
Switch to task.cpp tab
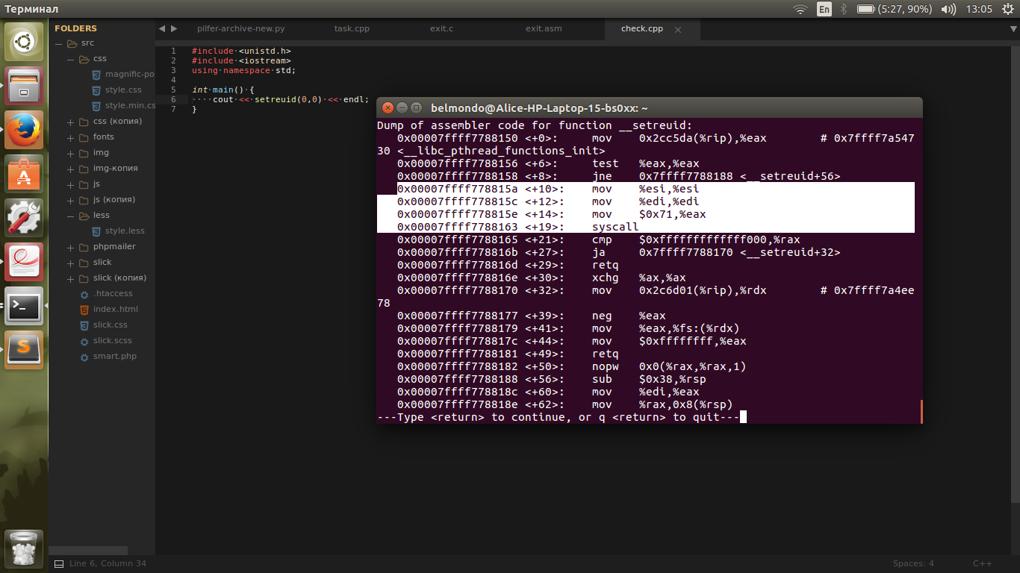352,28
